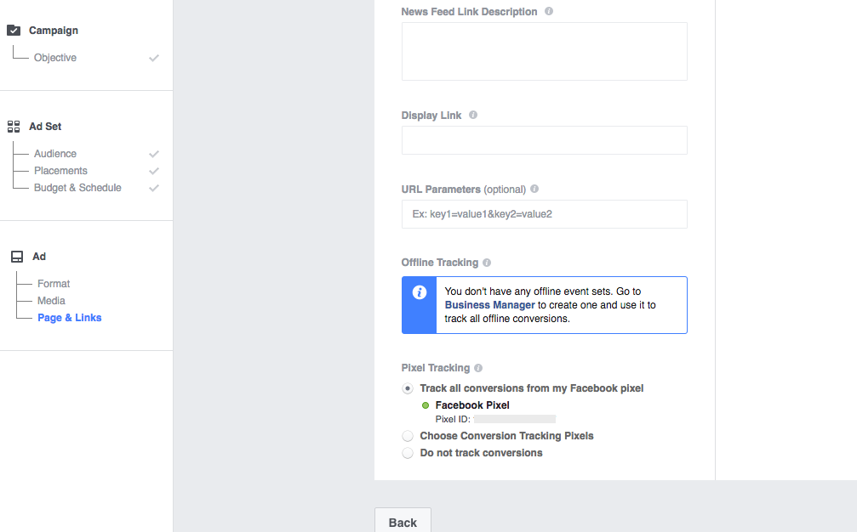Select Do not track conversions option

coord(408,453)
